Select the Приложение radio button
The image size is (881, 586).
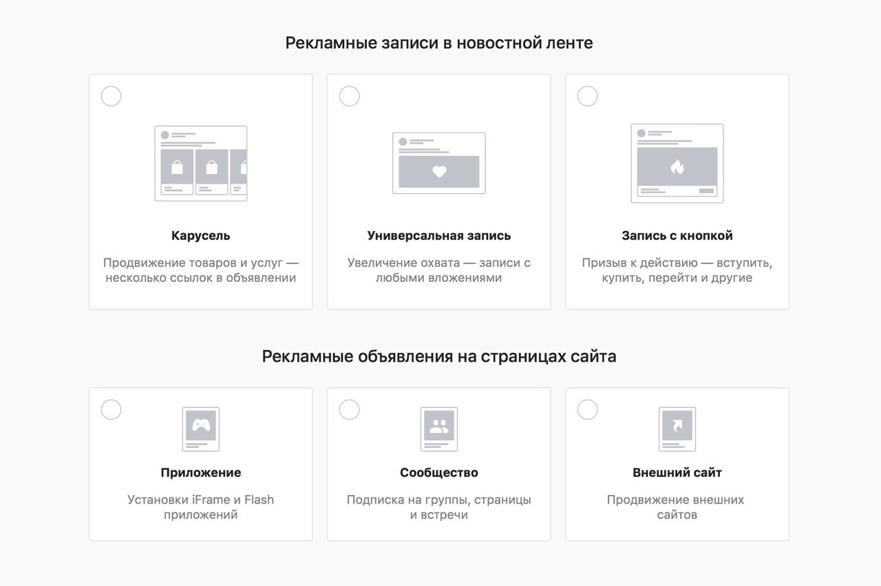click(x=111, y=410)
